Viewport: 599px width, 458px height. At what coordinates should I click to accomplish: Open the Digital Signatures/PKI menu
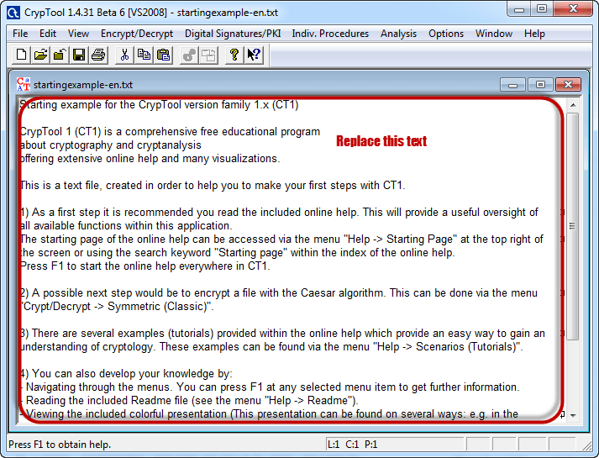(233, 34)
